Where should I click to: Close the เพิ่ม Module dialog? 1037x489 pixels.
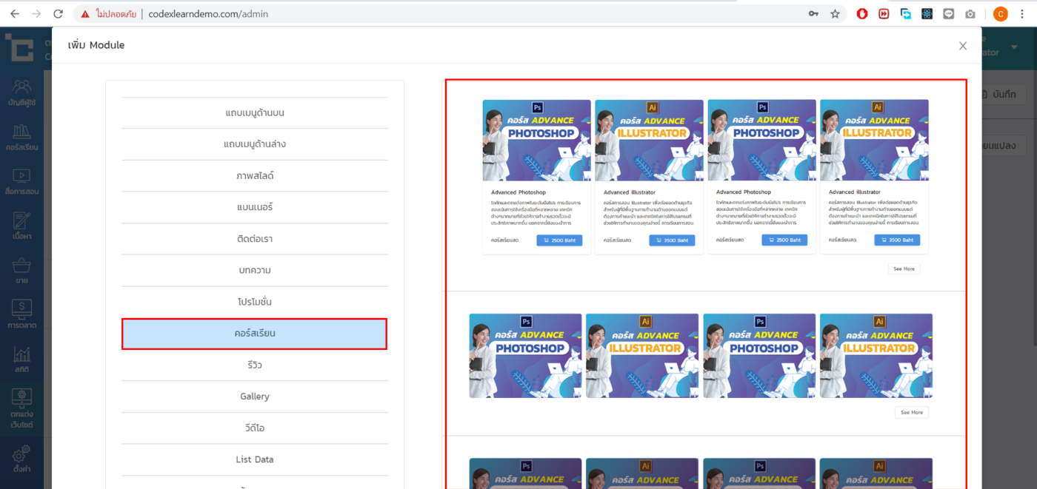pos(962,46)
